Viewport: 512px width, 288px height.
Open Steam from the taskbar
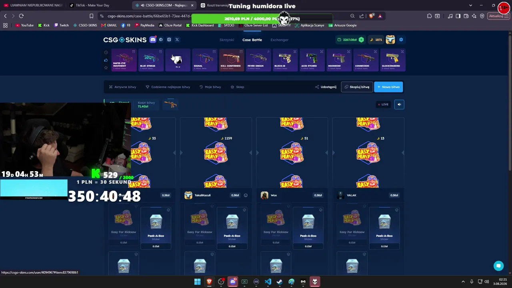pyautogui.click(x=280, y=282)
